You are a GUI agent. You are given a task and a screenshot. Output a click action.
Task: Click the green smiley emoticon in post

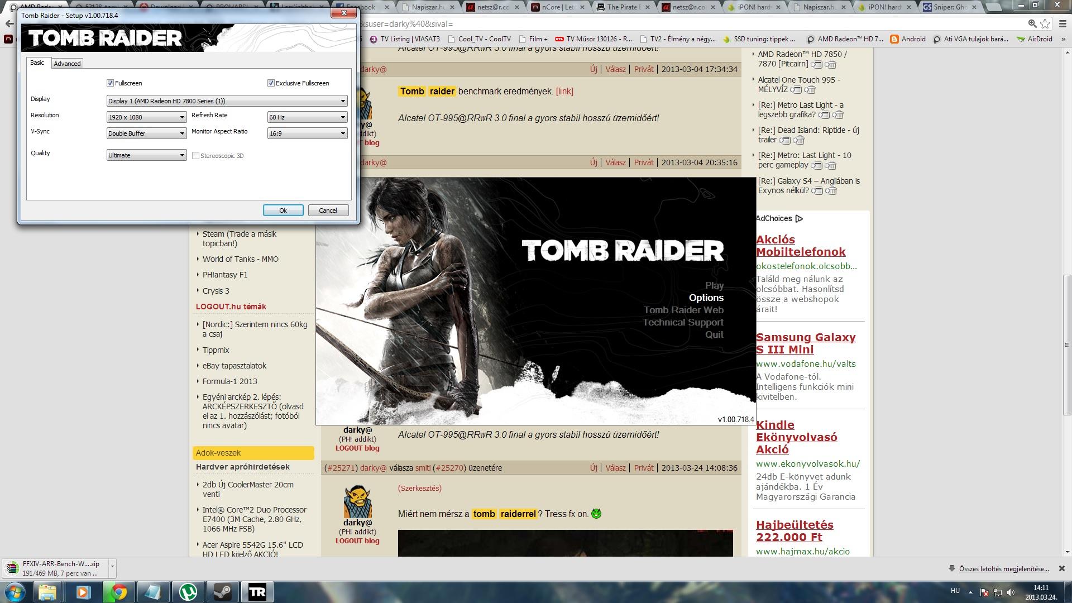pos(596,514)
